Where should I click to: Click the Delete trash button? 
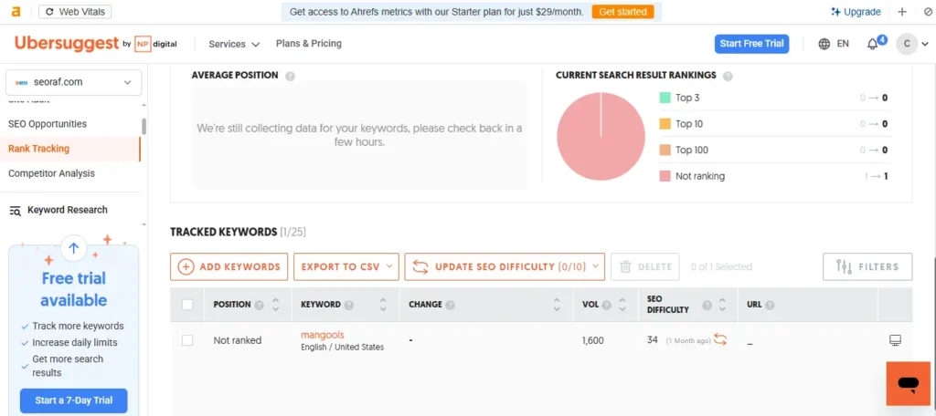click(645, 267)
